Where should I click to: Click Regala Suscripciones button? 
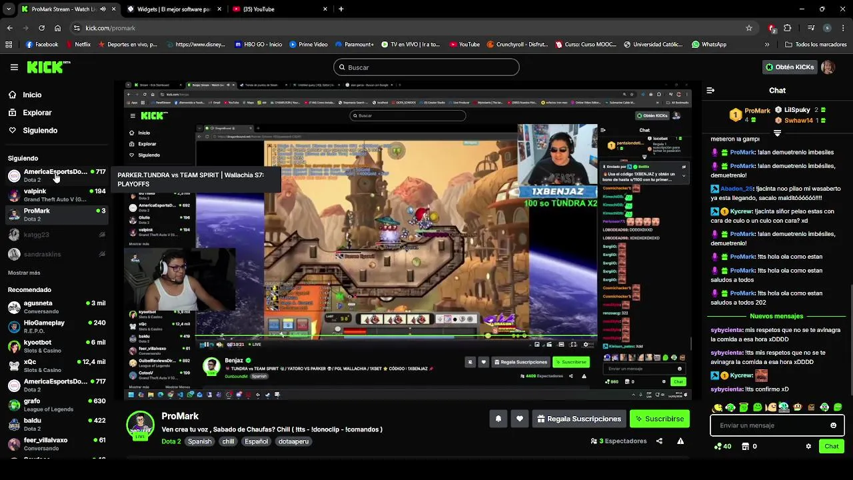[579, 419]
